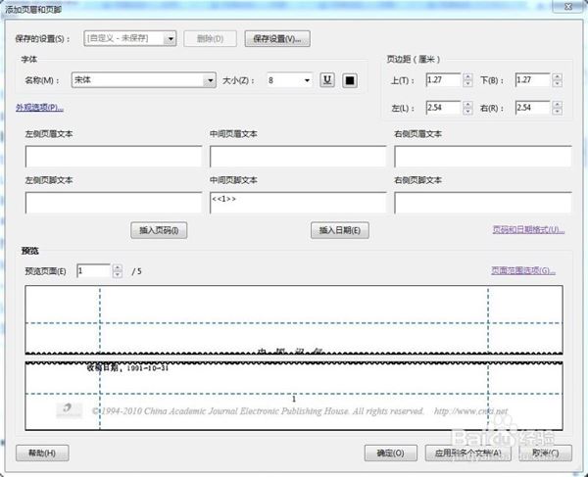Open the 页面范围选项 link
Screen dimensions: 588x477
(x=523, y=271)
